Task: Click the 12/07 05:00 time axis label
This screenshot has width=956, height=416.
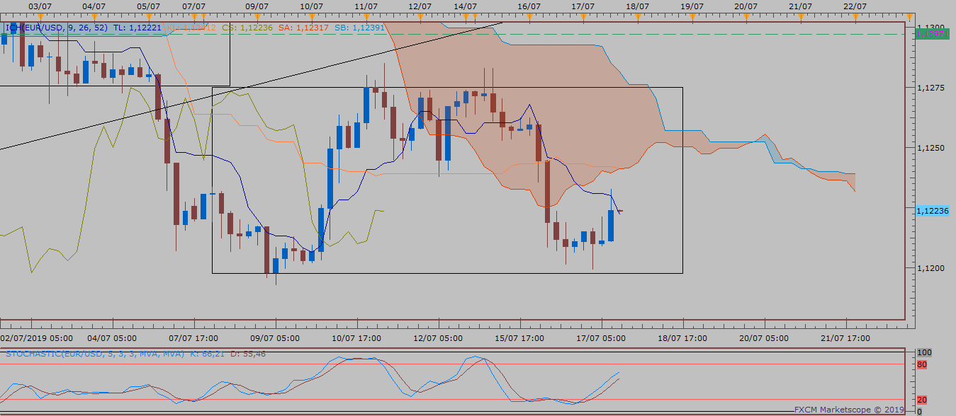Action: pyautogui.click(x=439, y=338)
